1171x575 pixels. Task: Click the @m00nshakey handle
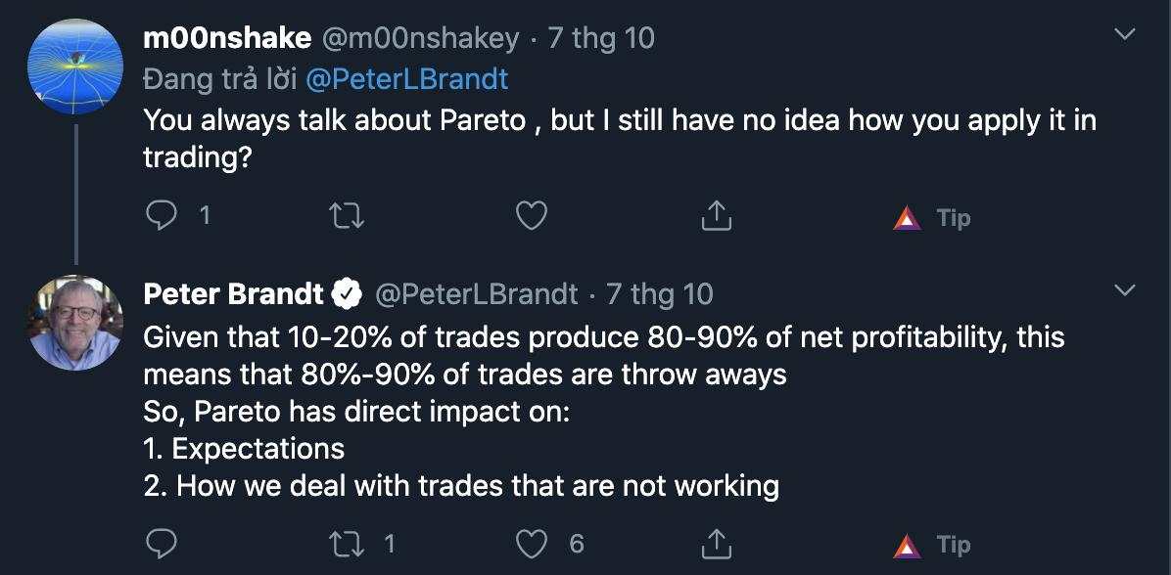point(420,38)
